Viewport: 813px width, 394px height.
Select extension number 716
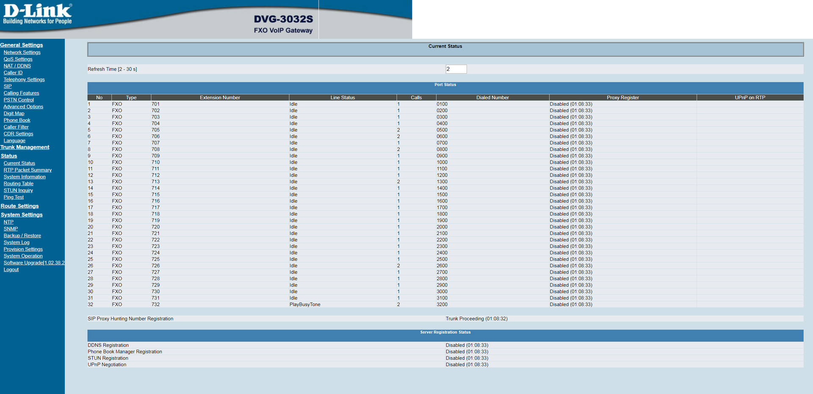156,201
